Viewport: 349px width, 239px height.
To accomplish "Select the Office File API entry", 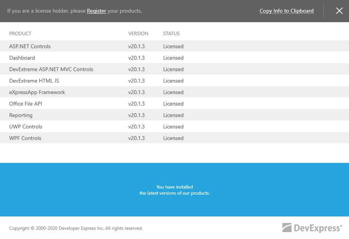I will click(26, 104).
